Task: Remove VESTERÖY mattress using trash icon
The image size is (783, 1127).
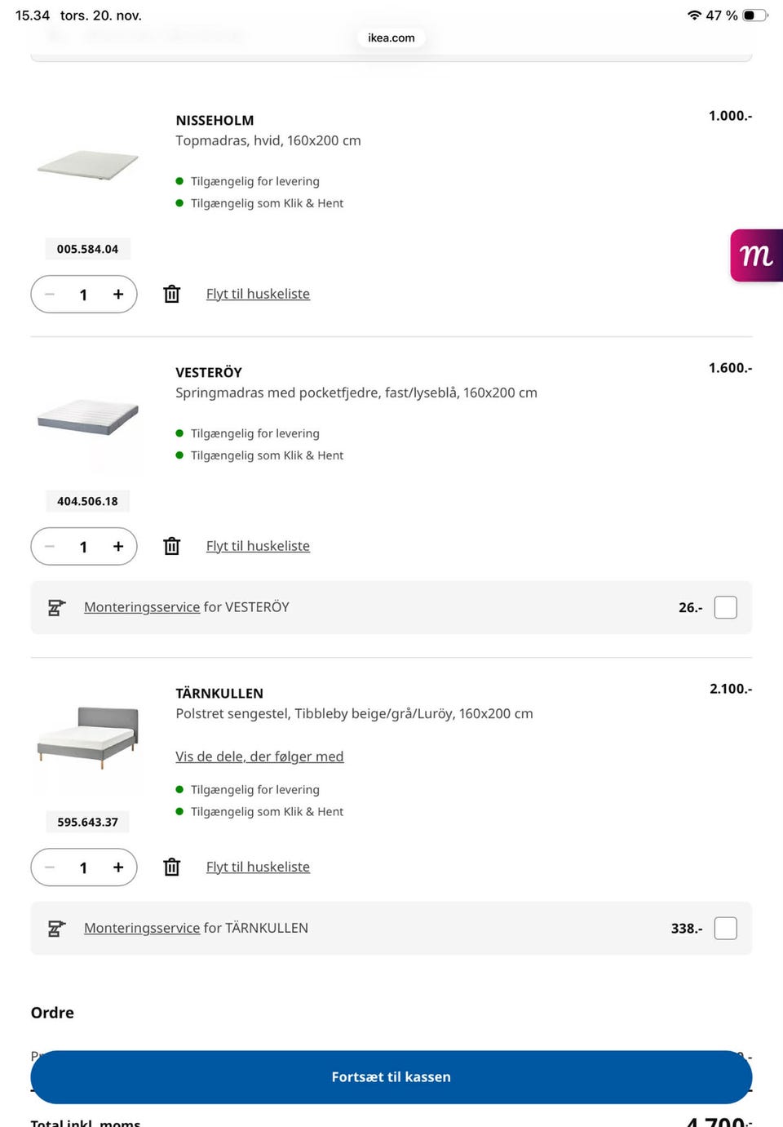Action: click(x=171, y=546)
